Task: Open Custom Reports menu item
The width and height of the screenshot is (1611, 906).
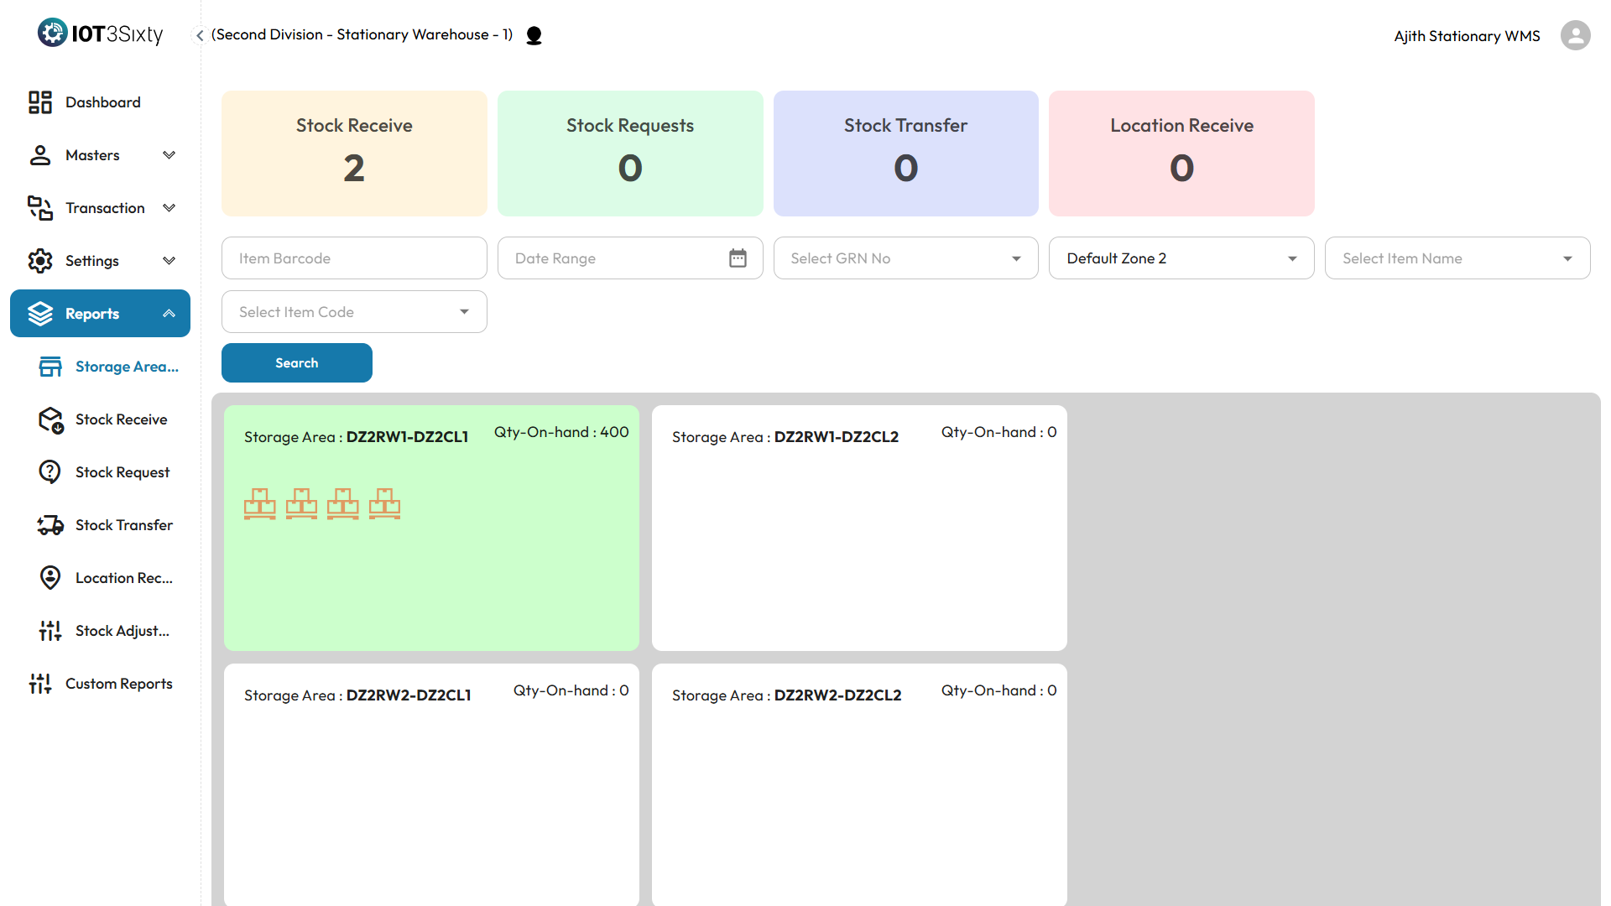Action: (118, 684)
